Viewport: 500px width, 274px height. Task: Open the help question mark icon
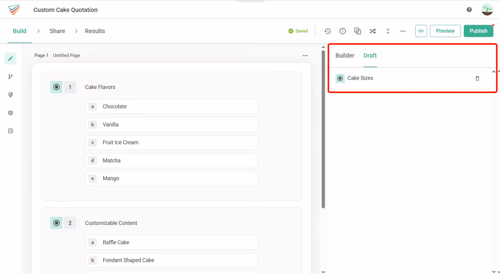469,10
